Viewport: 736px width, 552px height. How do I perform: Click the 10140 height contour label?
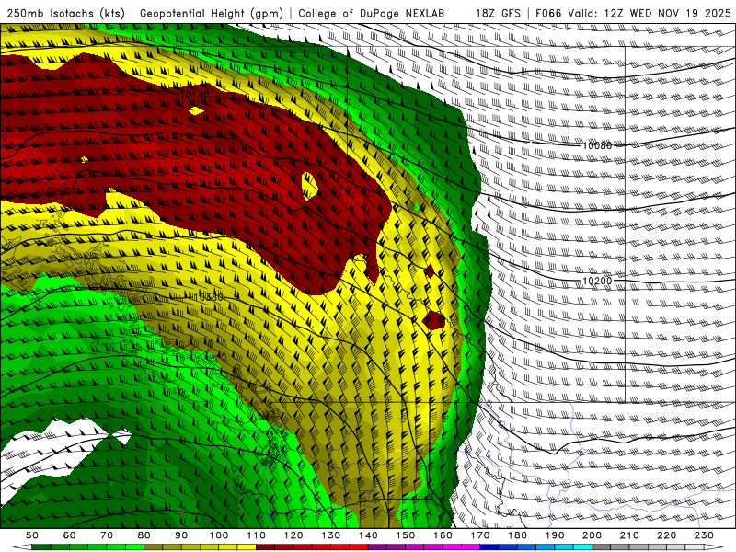tap(195, 95)
